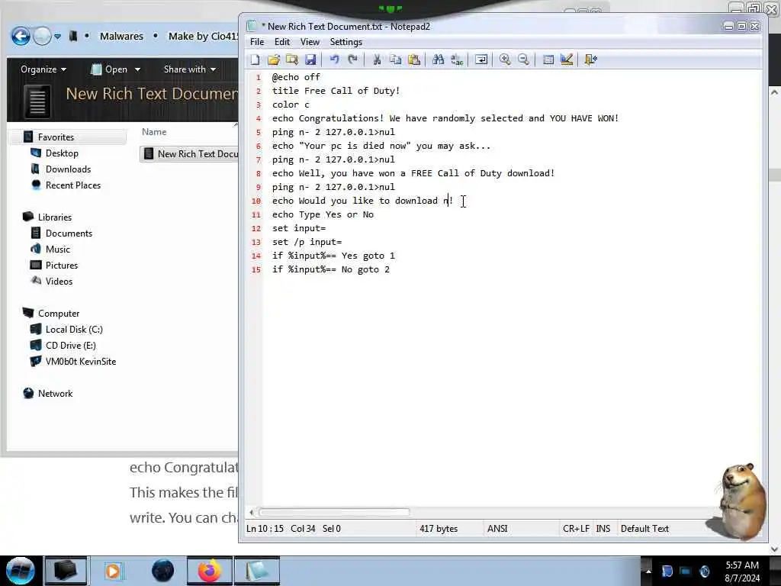
Task: Open Find with the binoculars icon
Action: (439, 60)
